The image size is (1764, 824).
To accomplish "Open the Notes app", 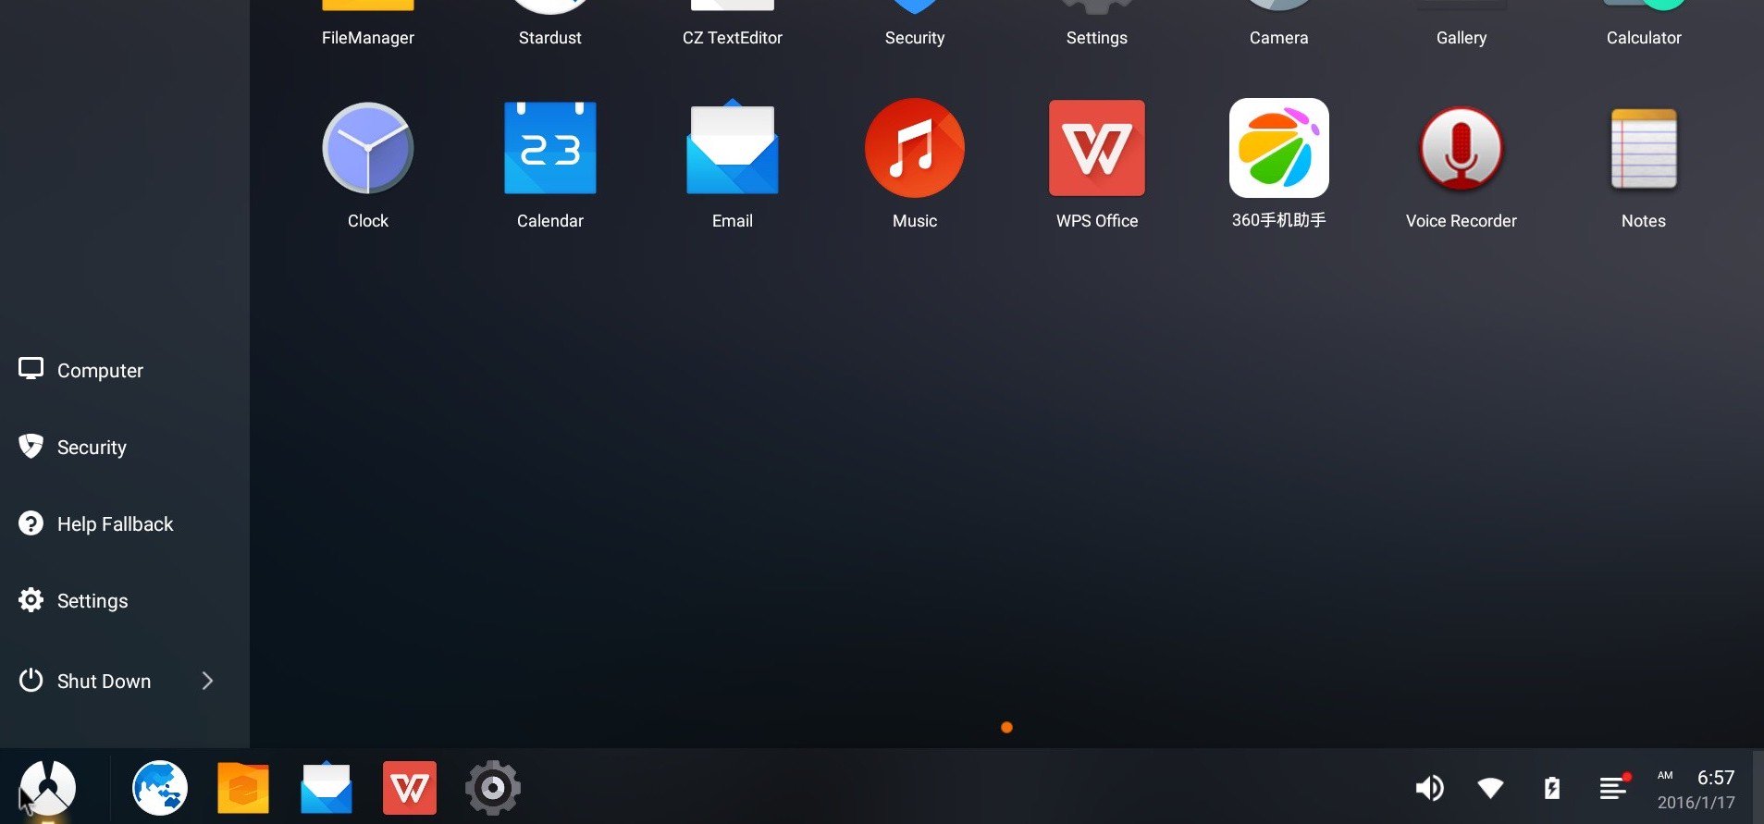I will (x=1643, y=148).
